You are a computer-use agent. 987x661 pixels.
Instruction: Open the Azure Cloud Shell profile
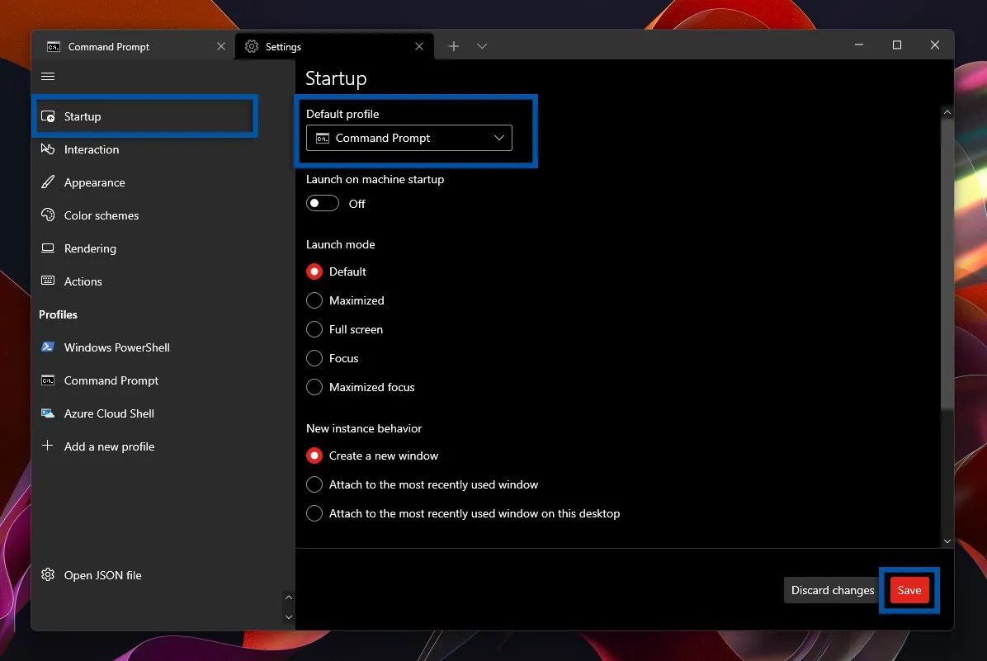(x=108, y=413)
